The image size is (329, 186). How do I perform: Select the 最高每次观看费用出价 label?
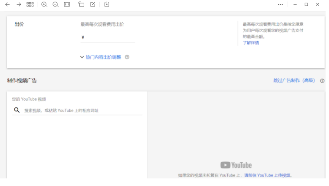(102, 24)
